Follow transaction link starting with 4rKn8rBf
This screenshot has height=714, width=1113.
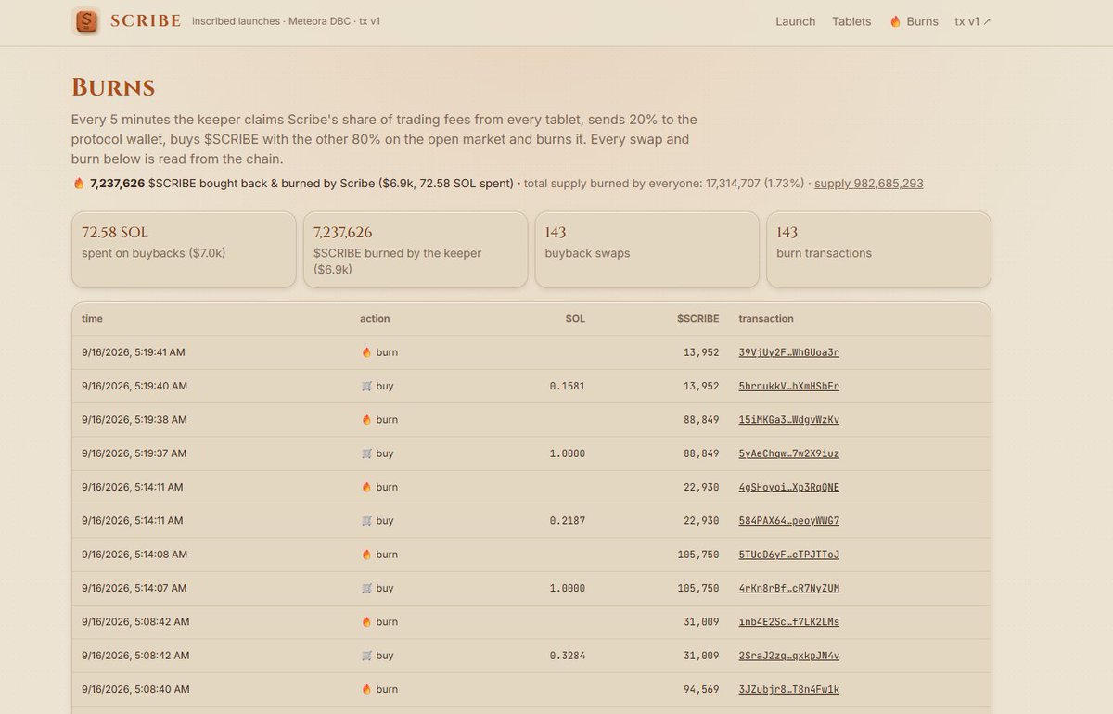tap(789, 588)
